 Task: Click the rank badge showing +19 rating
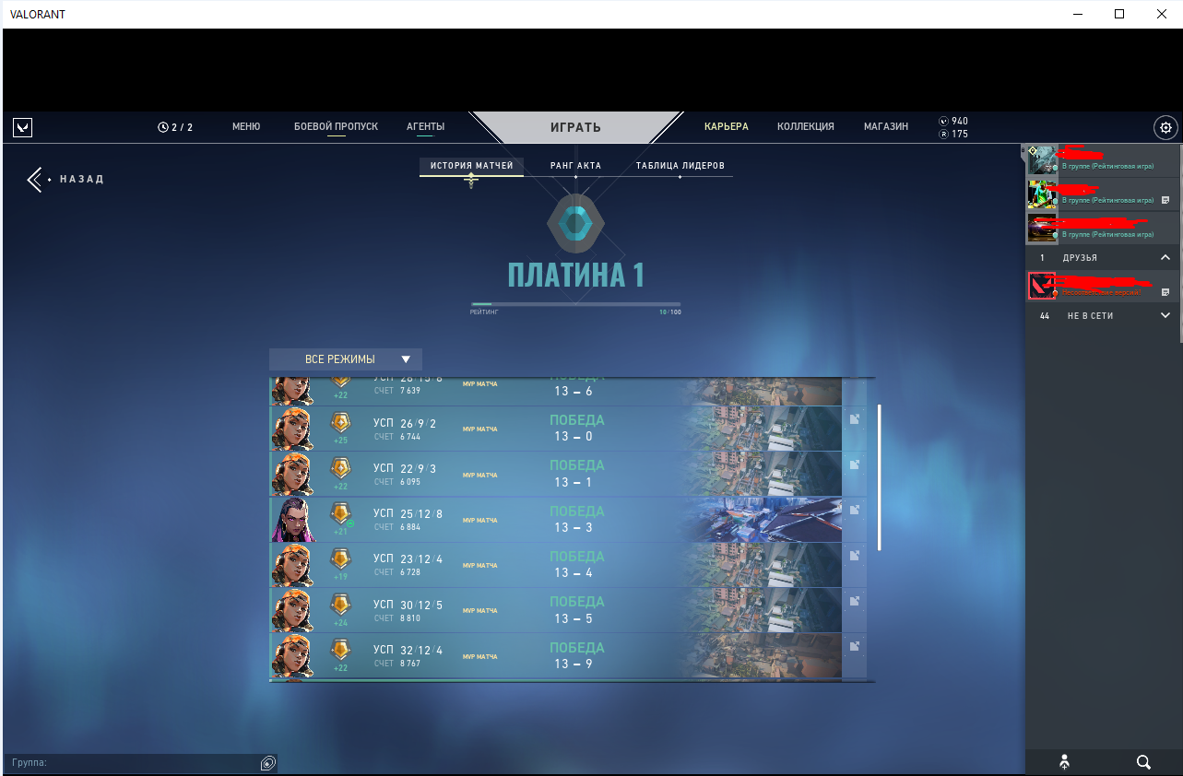341,558
